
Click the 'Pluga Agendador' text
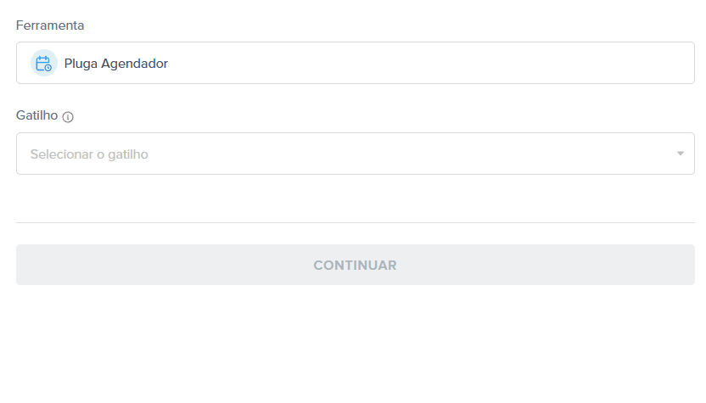[115, 64]
